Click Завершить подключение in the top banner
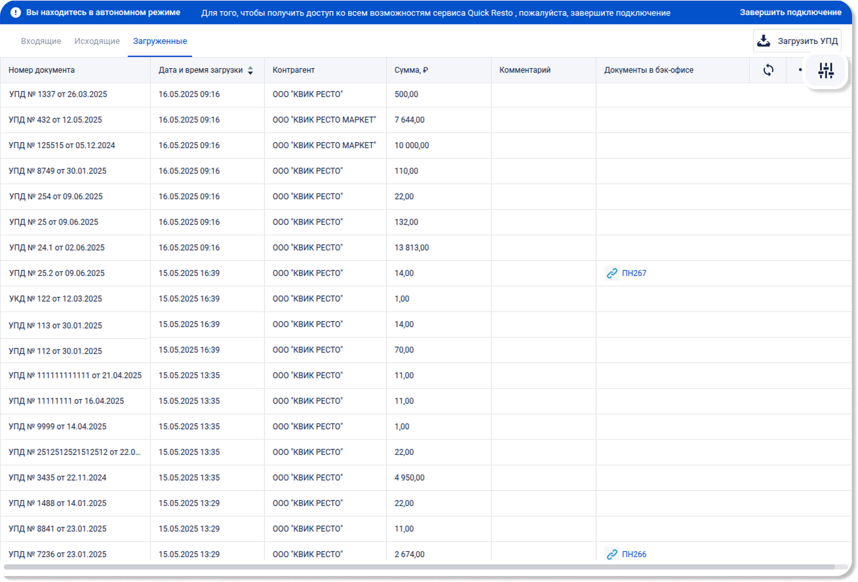Viewport: 858px width, 582px height. pos(790,12)
